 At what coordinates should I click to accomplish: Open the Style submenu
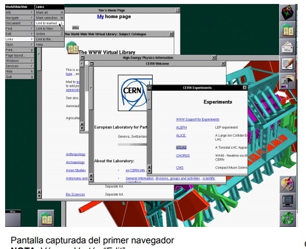(x=19, y=44)
